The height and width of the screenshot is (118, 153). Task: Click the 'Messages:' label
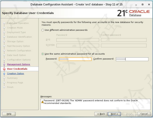pyautogui.click(x=46, y=97)
